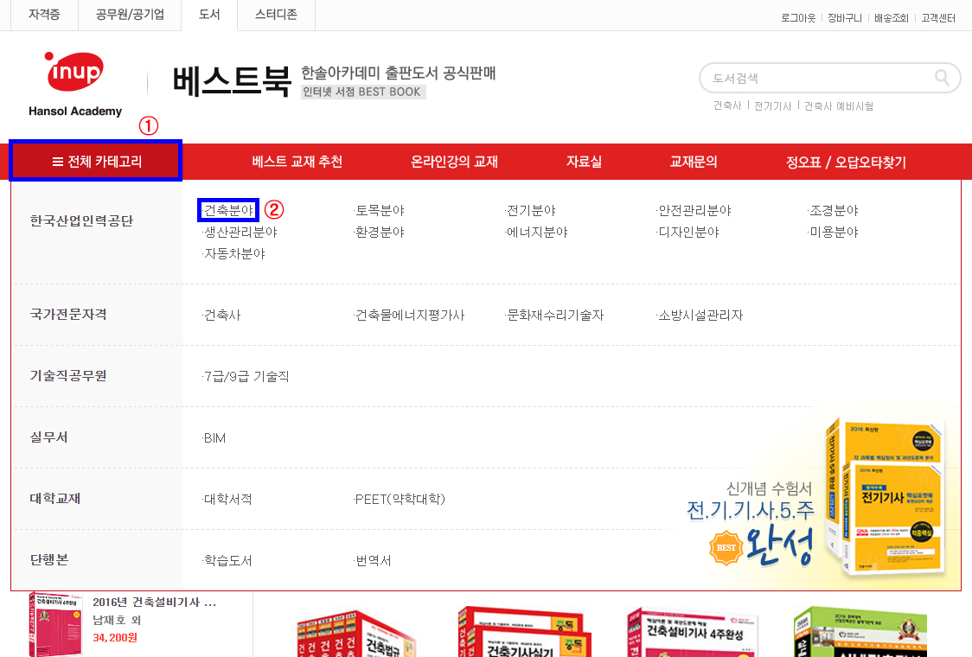Select the 생산관리분야 category

240,233
